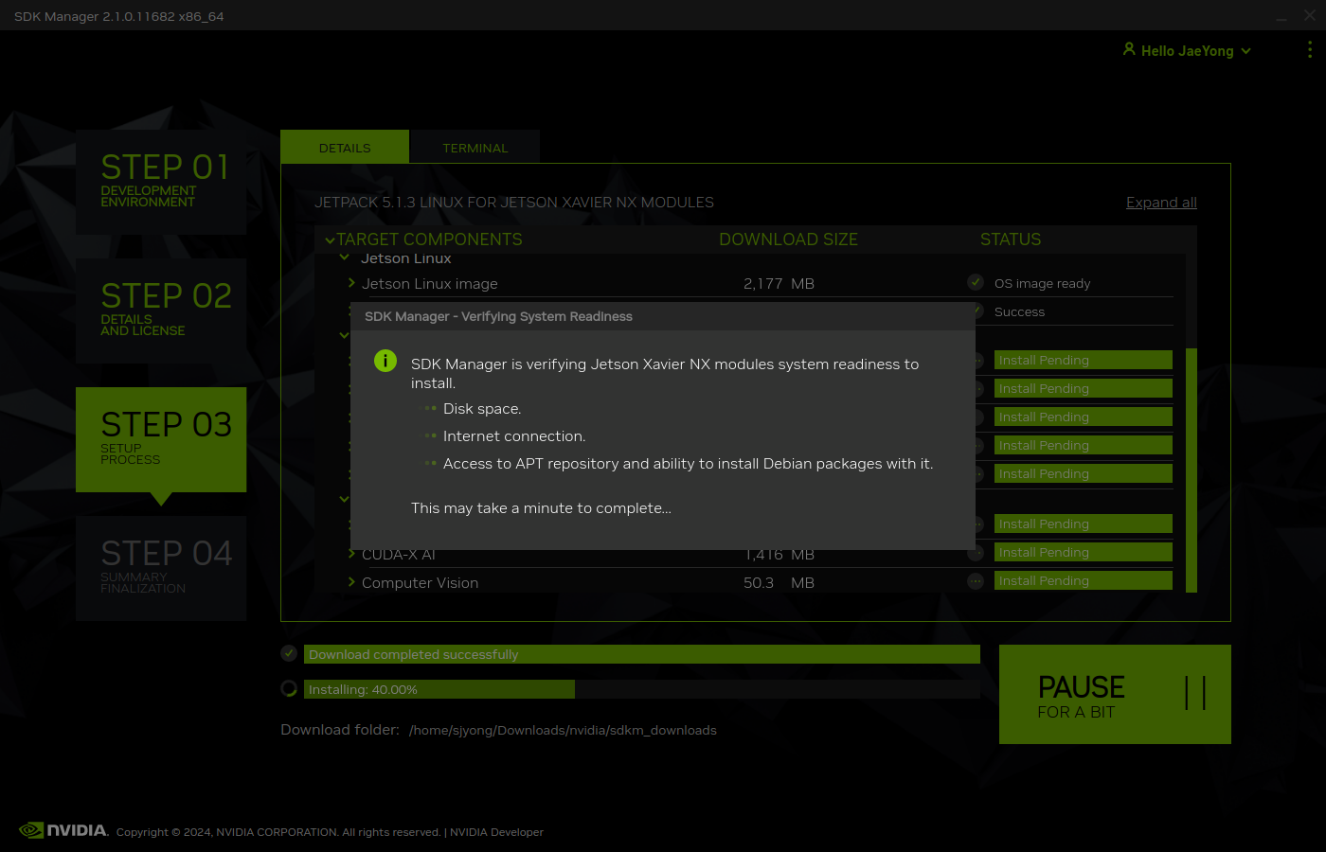Click the NVIDIA Developer link
The image size is (1326, 852).
[x=496, y=832]
